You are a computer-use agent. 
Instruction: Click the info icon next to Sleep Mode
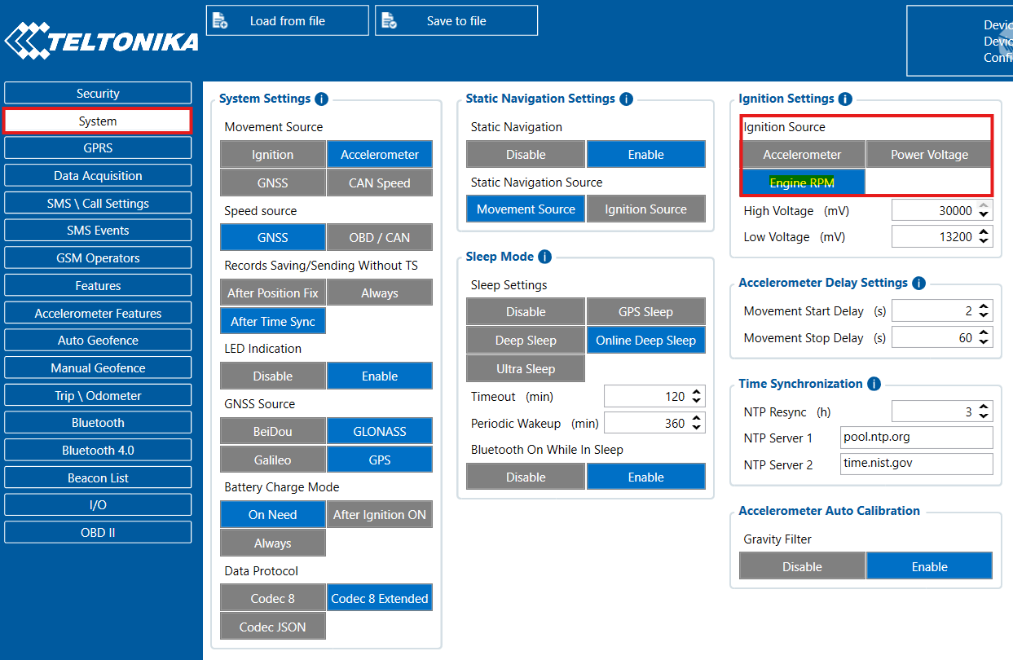coord(544,257)
